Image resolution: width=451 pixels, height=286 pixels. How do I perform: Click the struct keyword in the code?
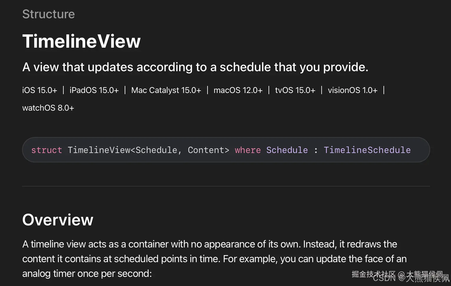pyautogui.click(x=47, y=150)
